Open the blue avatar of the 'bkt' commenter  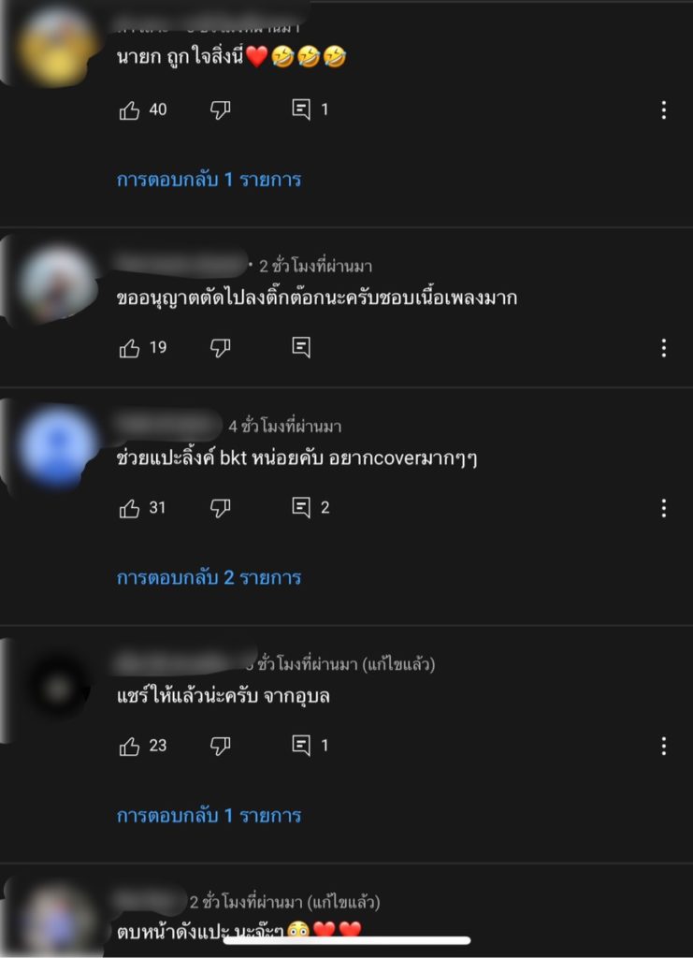pyautogui.click(x=58, y=446)
